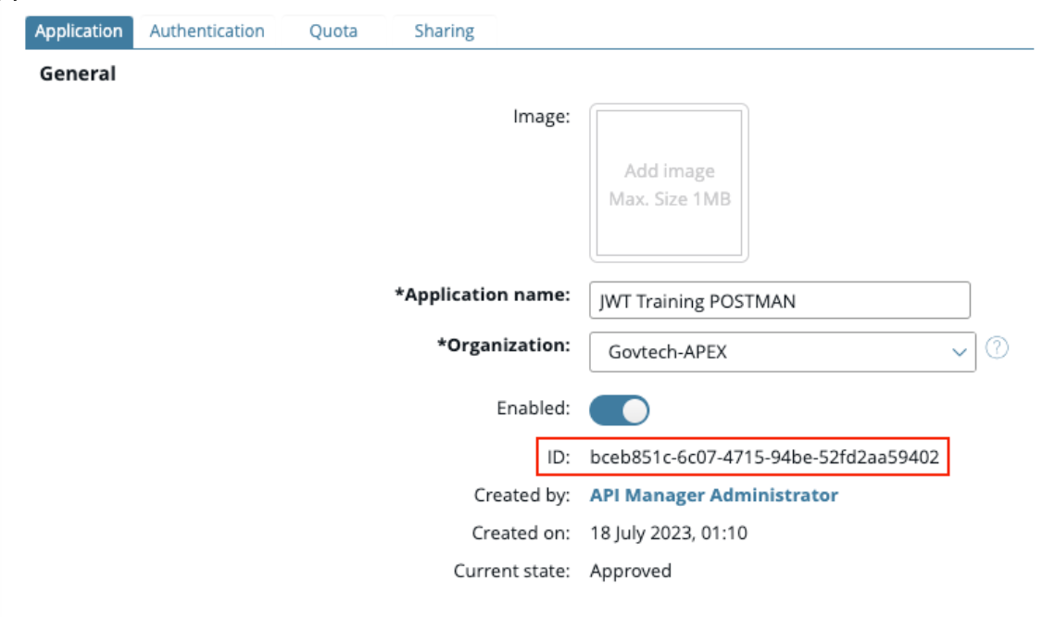Switch to the Authentication tab
This screenshot has width=1043, height=617.
pos(207,31)
